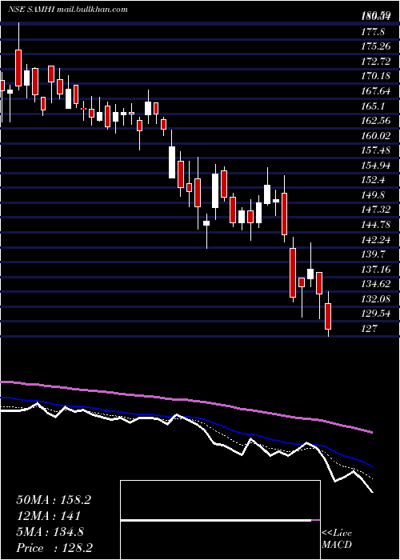This screenshot has height=560, width=400.
Task: Select the 129.54 price axis label
Action: (376, 314)
